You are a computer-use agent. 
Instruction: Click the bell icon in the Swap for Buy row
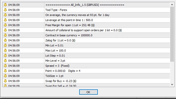5,81
